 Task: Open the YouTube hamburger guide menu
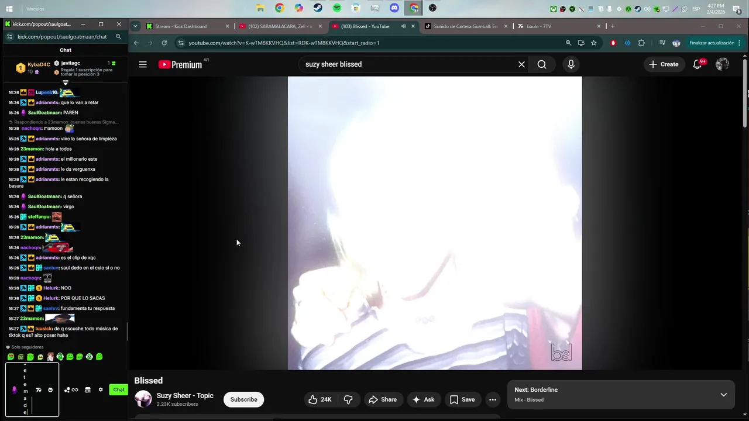click(x=143, y=64)
